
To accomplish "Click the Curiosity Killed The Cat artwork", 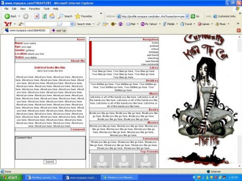I will pyautogui.click(x=203, y=100).
